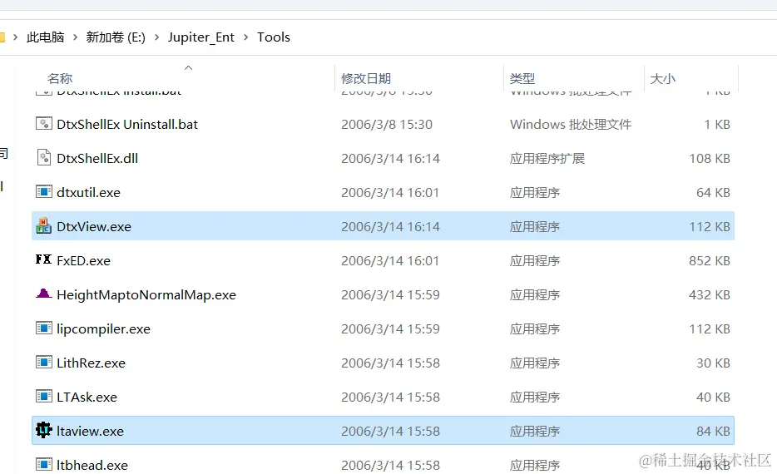Click the folder icon in the address bar
This screenshot has width=777, height=474.
click(2, 37)
